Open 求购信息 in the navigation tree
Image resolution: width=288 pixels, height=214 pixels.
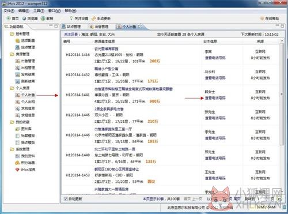click(x=25, y=108)
